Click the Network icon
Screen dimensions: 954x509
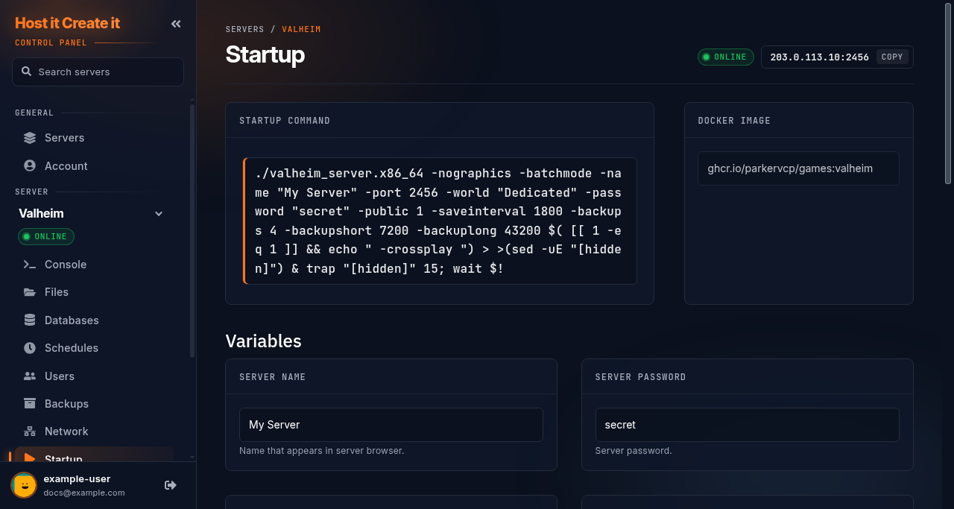[x=30, y=431]
